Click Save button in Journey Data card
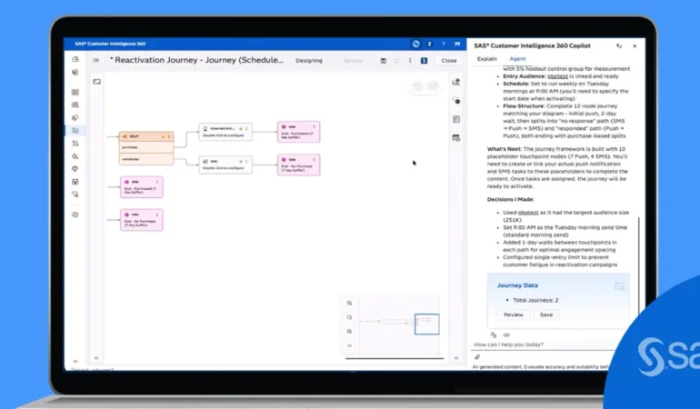Image resolution: width=700 pixels, height=409 pixels. (x=546, y=314)
